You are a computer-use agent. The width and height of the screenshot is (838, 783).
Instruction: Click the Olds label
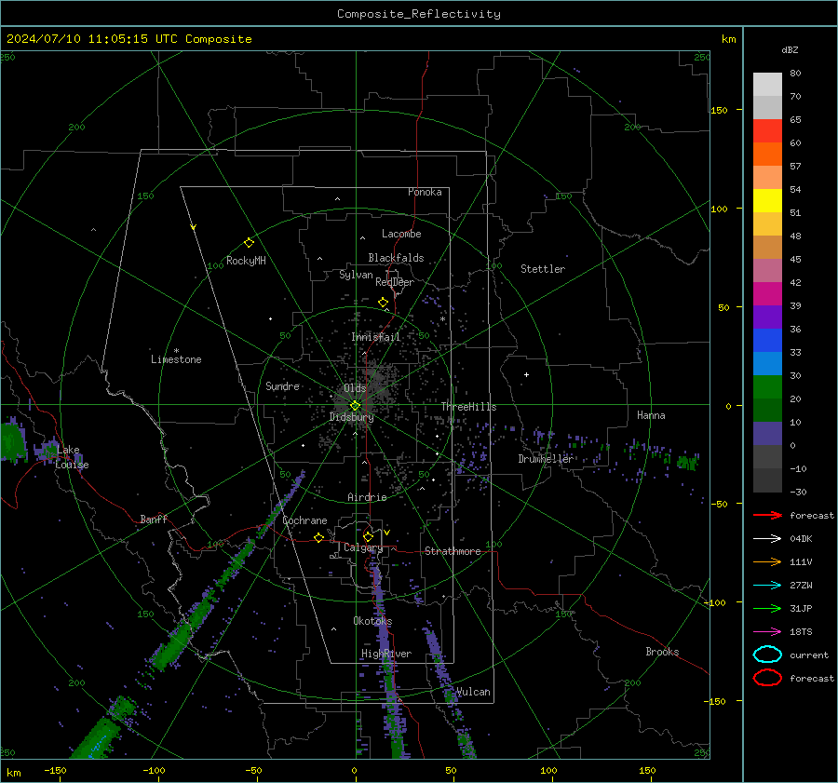355,388
